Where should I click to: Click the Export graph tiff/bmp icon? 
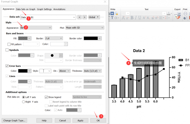[x=177, y=16]
